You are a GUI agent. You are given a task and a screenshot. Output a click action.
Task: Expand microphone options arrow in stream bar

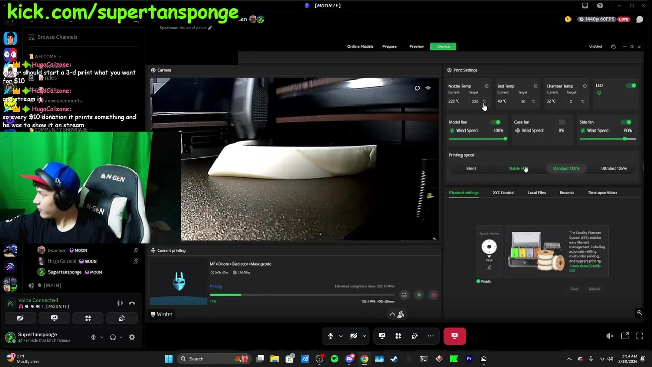(x=341, y=336)
